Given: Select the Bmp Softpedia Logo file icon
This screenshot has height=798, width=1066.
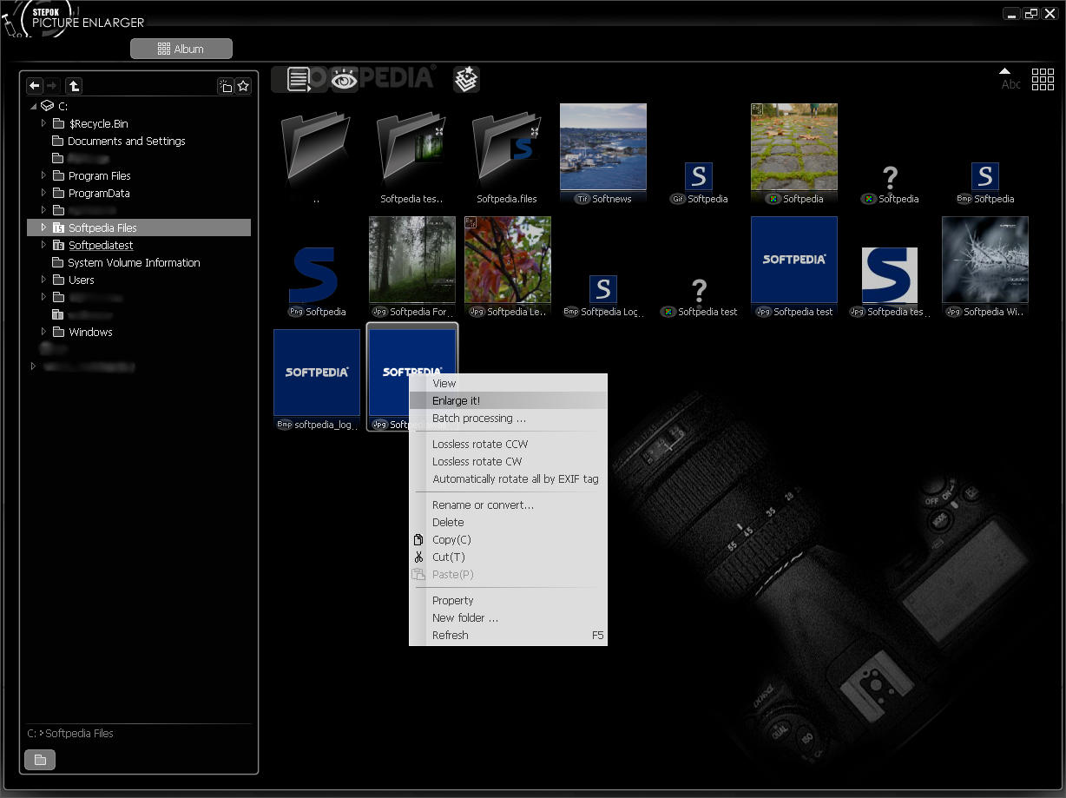Looking at the screenshot, I should click(x=602, y=289).
